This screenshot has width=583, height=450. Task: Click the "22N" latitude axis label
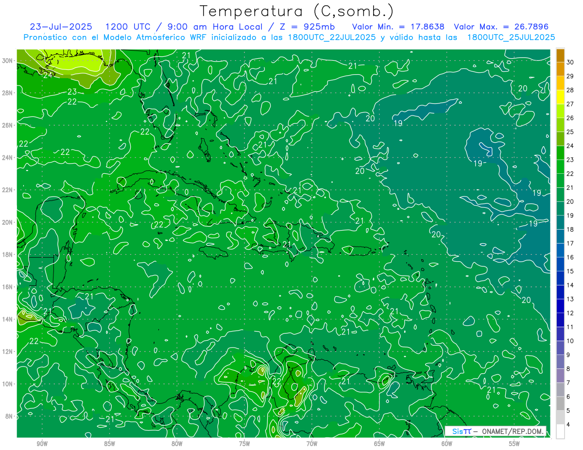point(8,190)
